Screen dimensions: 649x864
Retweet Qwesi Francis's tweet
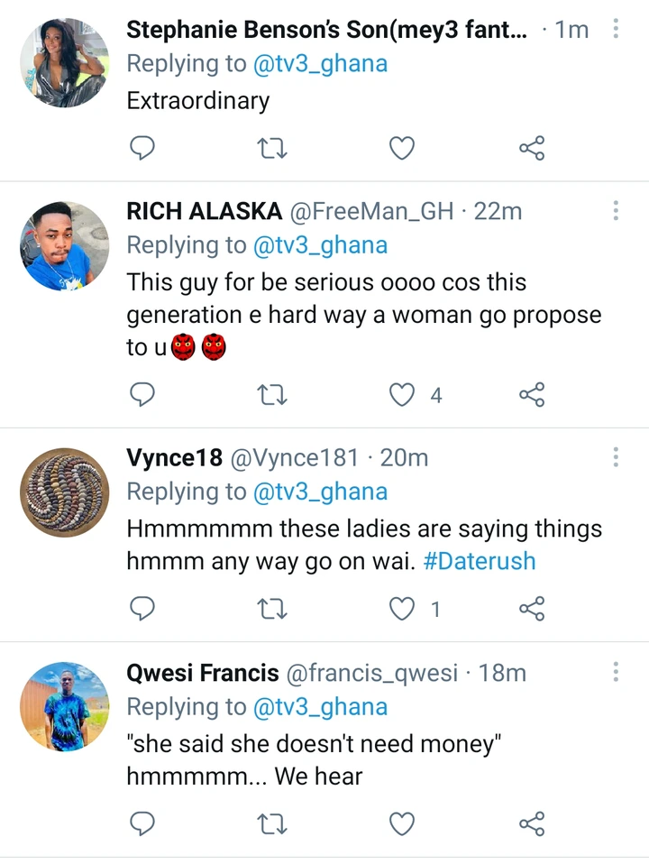click(272, 823)
